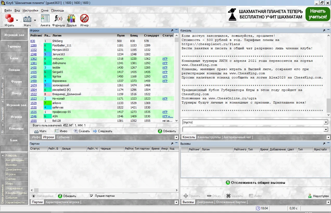Click the Формула f(x) icon
The image size is (331, 213).
click(58, 19)
